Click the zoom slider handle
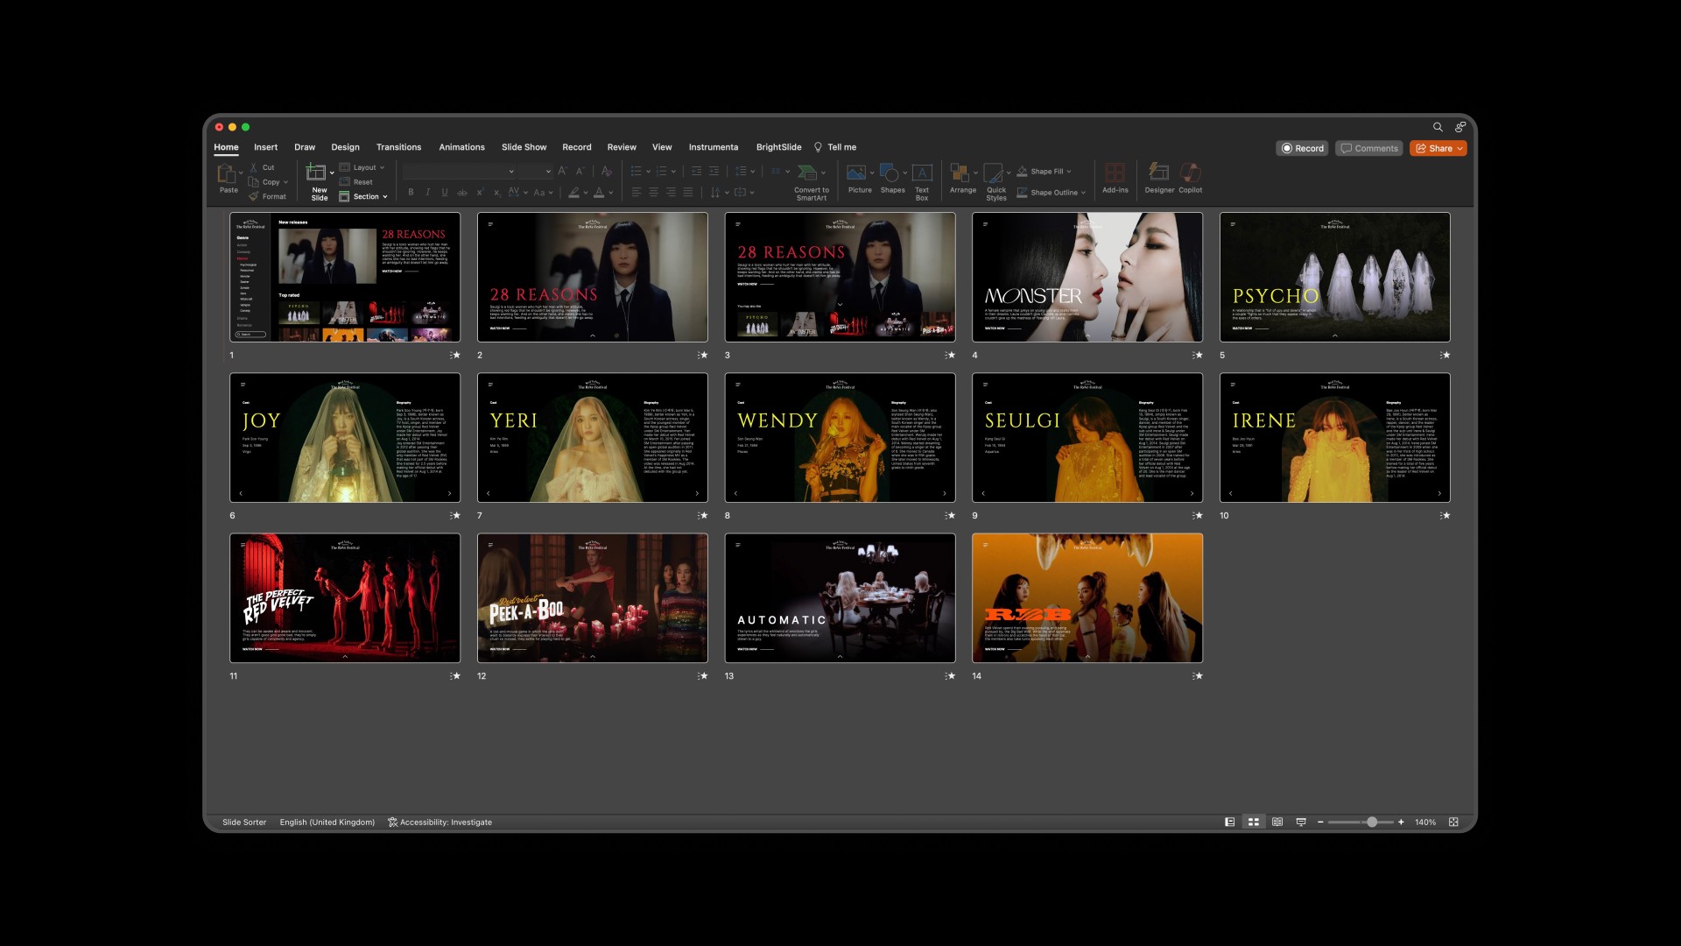Viewport: 1681px width, 946px height. 1372,822
